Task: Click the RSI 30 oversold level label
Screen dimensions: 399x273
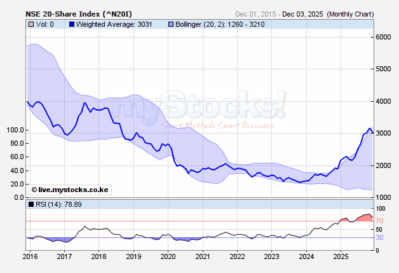Action: [x=379, y=237]
